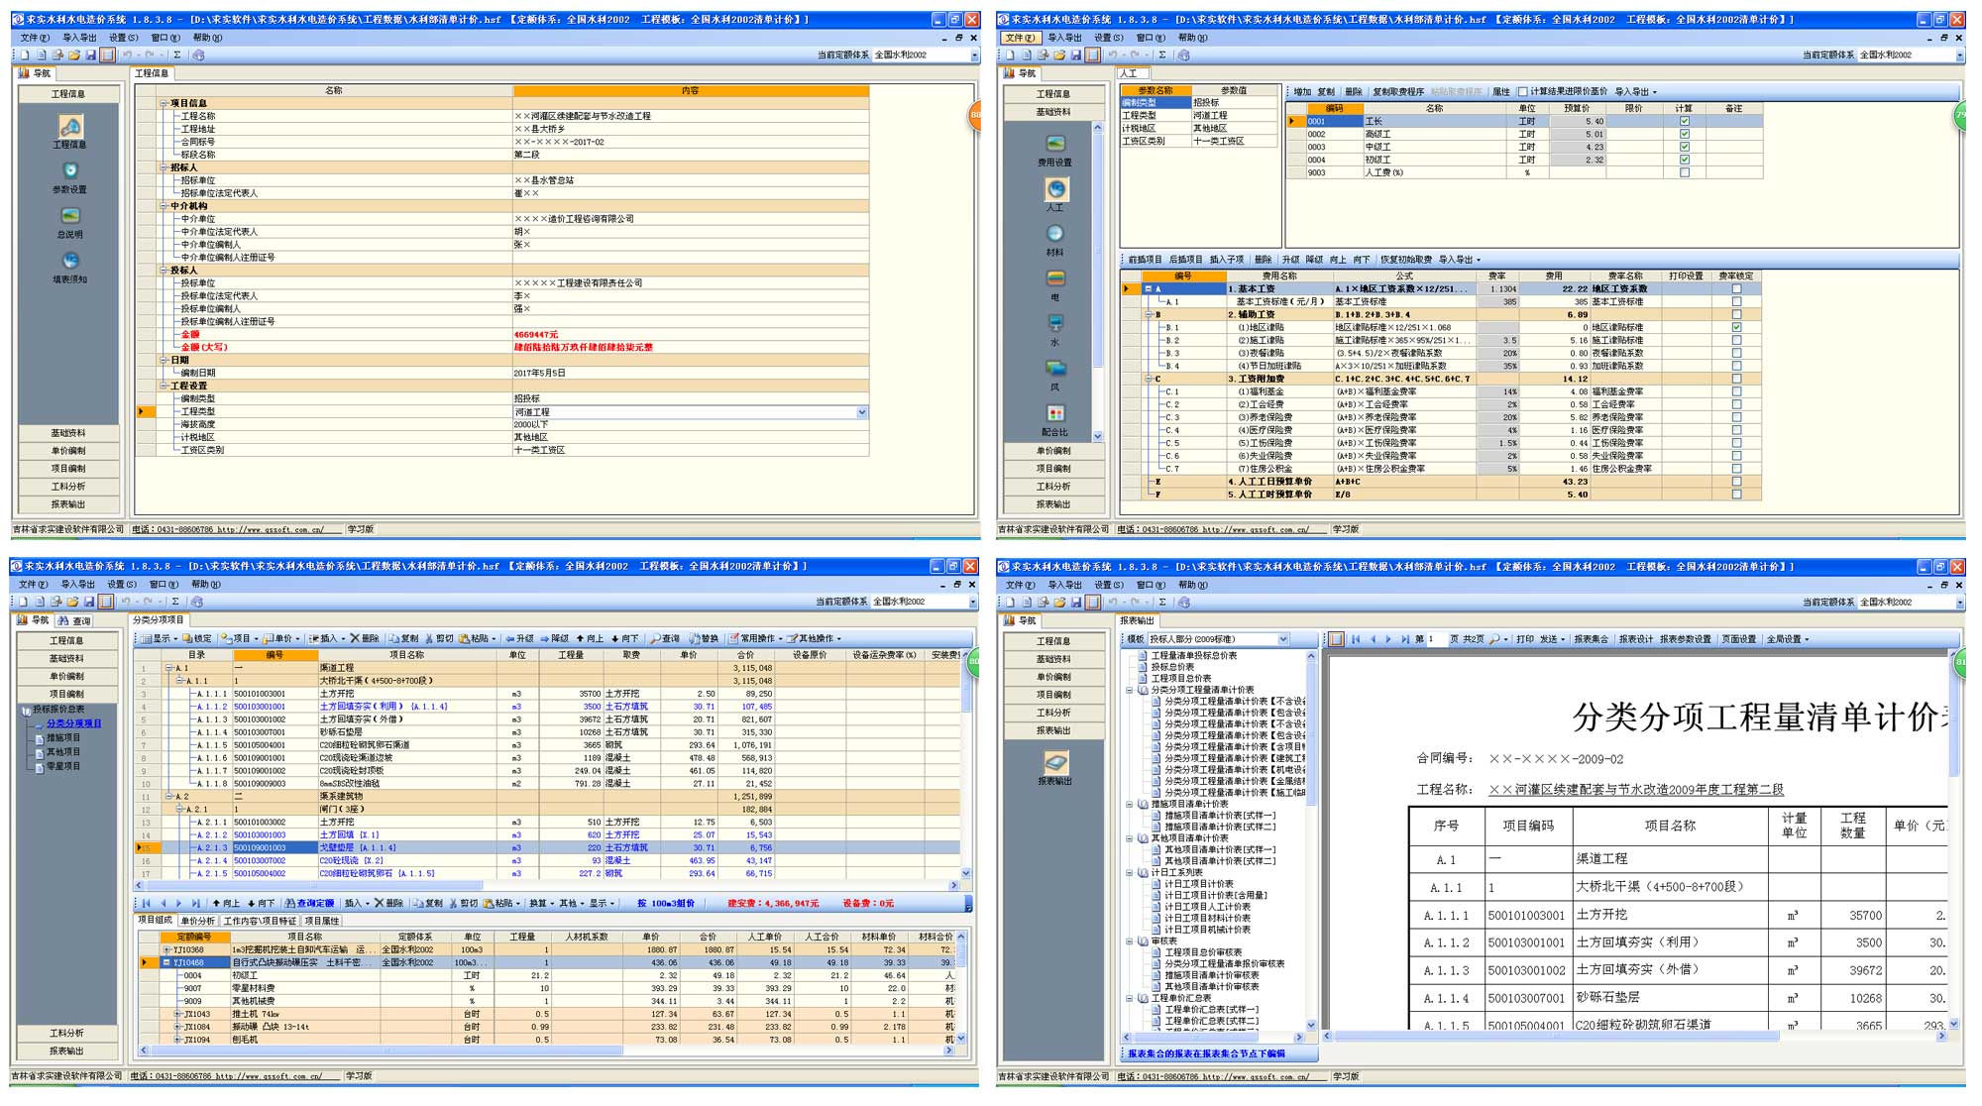The image size is (1982, 1106).
Task: Open 模板 投标人部分 dropdown
Action: pyautogui.click(x=1283, y=639)
